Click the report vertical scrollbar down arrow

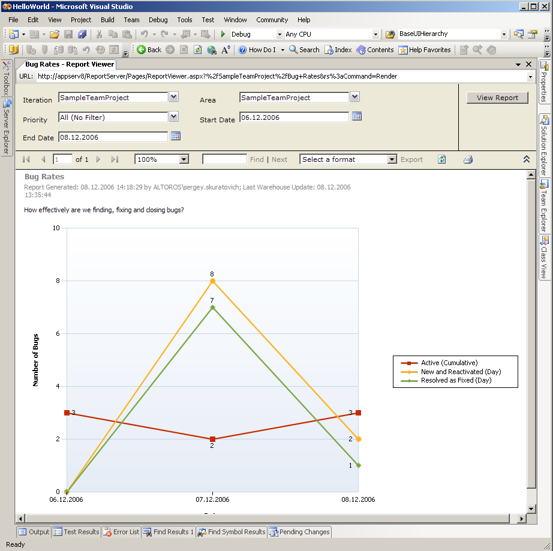tap(531, 508)
